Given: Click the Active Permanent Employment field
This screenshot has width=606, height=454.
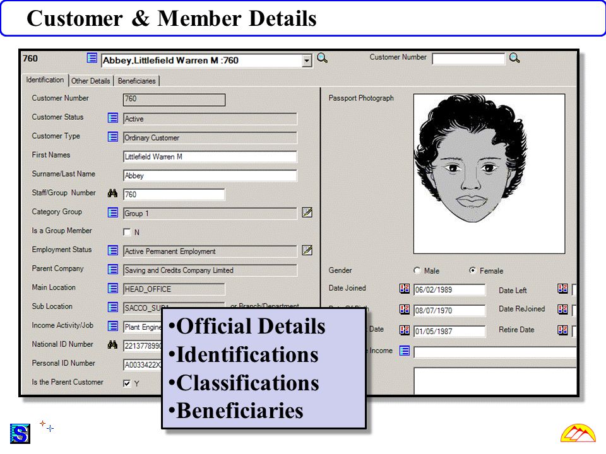Looking at the screenshot, I should (210, 252).
